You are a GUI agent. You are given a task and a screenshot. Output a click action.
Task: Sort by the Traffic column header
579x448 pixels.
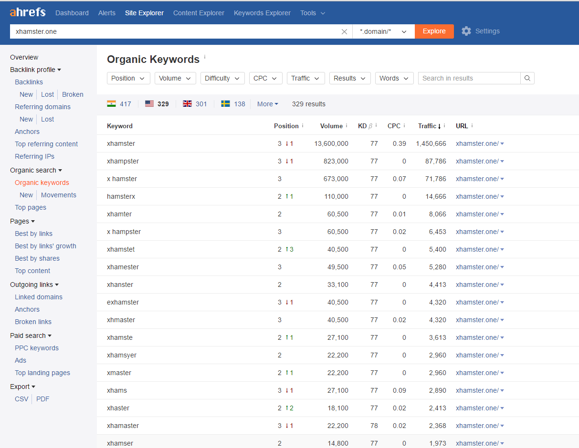(x=429, y=126)
